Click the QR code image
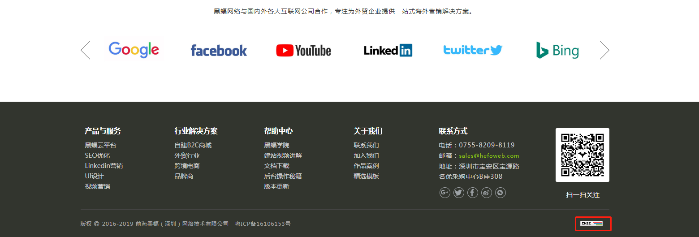699x237 pixels. pyautogui.click(x=582, y=155)
